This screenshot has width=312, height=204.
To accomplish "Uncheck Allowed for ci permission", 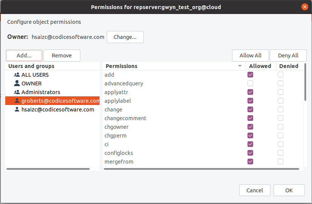I will click(250, 144).
